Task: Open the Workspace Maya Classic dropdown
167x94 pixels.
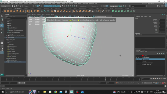Action: (x=156, y=4)
